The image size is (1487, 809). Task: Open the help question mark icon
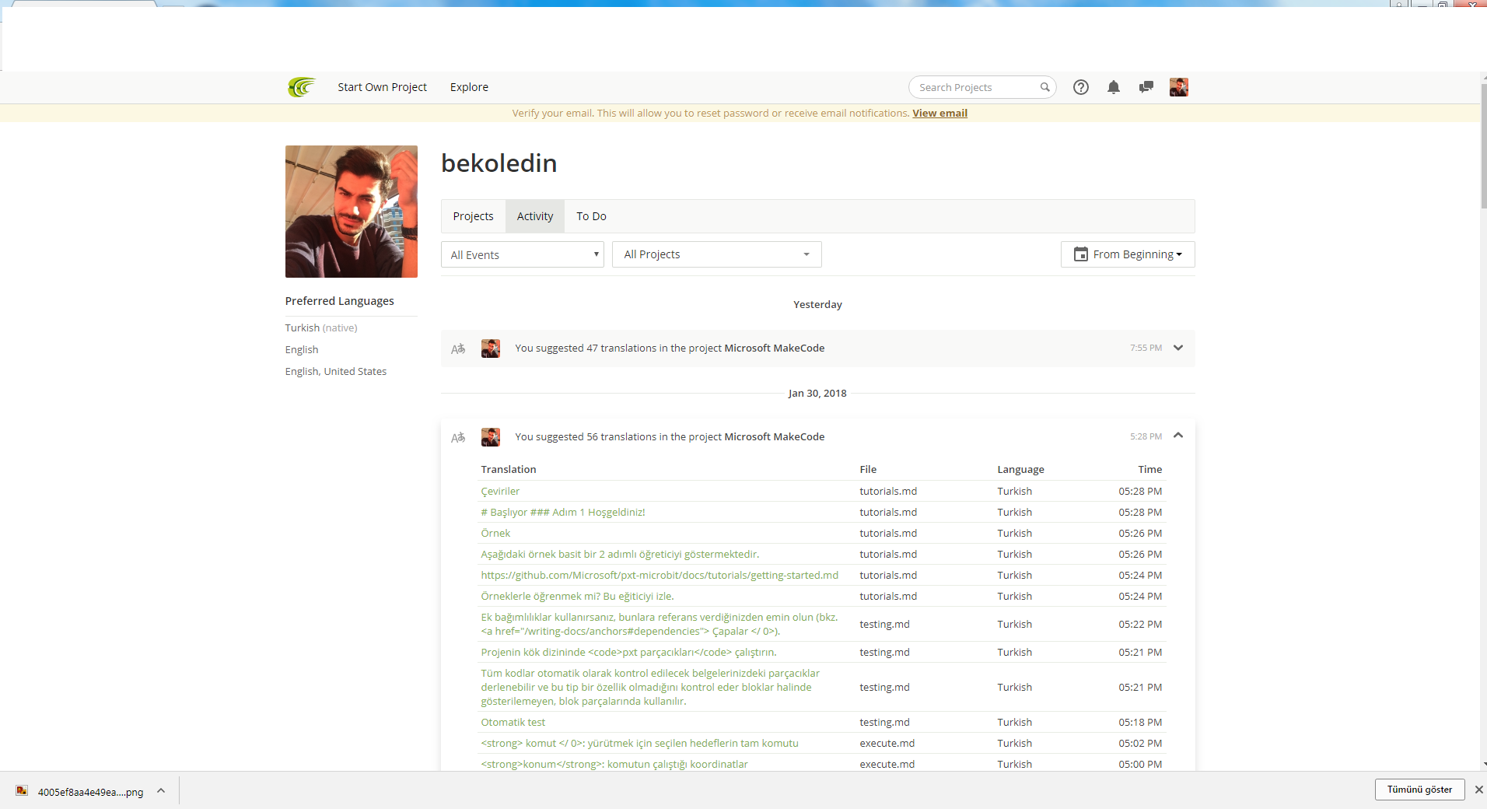click(x=1081, y=87)
